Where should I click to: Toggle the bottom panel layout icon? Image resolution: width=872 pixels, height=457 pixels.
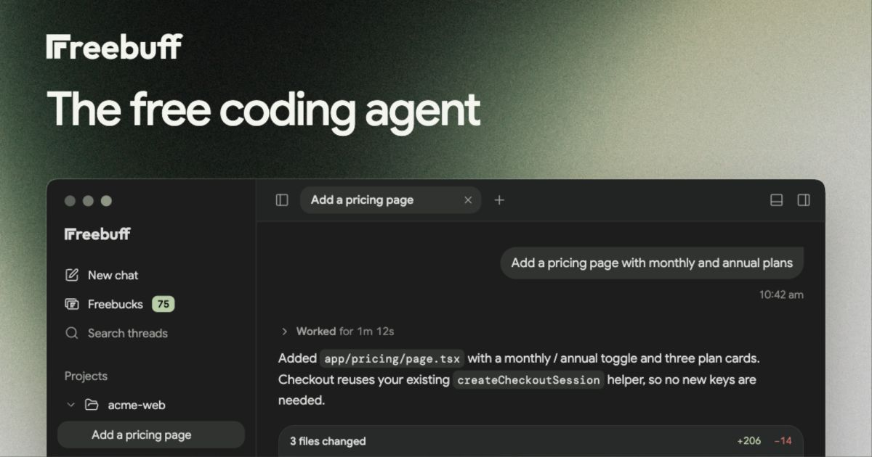(x=776, y=200)
